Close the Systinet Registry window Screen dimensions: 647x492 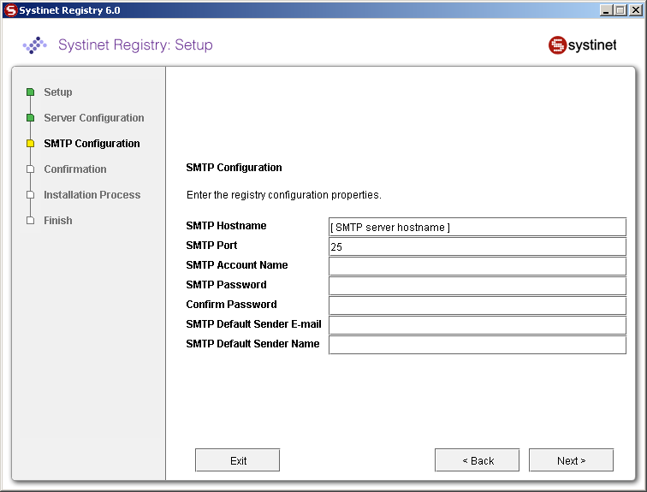635,10
